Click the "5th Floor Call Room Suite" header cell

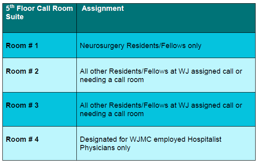pos(39,13)
